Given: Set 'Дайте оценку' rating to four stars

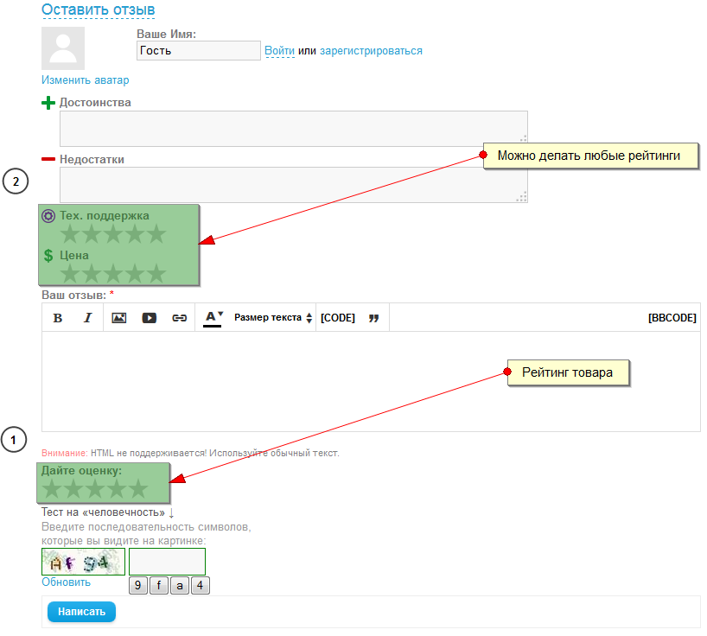Looking at the screenshot, I should [x=117, y=489].
